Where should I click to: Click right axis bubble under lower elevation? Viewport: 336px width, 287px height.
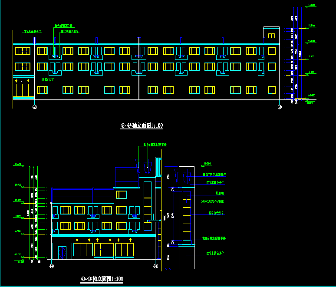tap(155, 266)
